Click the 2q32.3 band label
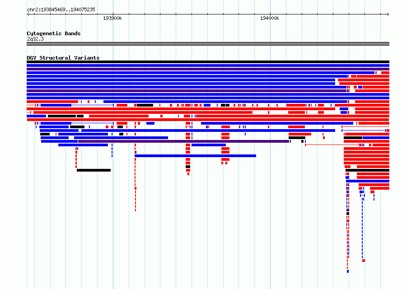Image resolution: width=402 pixels, height=289 pixels. pos(35,39)
